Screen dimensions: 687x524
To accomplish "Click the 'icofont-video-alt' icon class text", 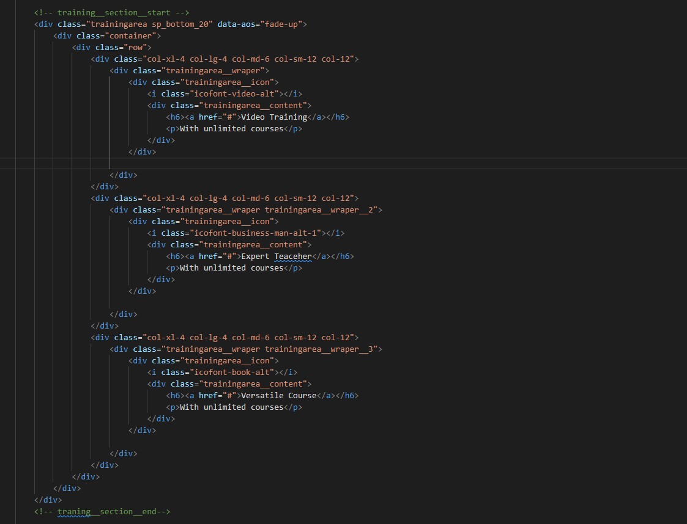I will pyautogui.click(x=234, y=93).
